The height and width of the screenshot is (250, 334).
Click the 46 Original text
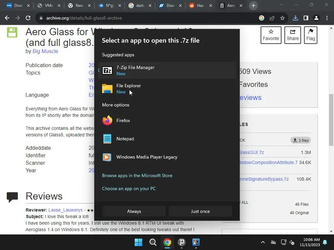[x=299, y=213]
